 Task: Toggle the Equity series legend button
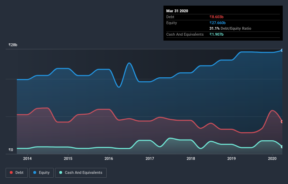[41, 173]
